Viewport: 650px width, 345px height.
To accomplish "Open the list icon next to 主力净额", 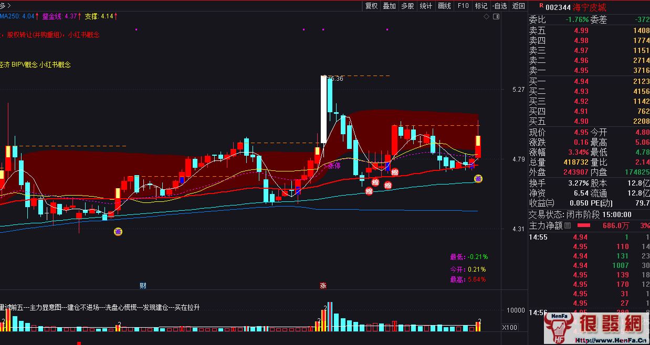I will click(568, 225).
